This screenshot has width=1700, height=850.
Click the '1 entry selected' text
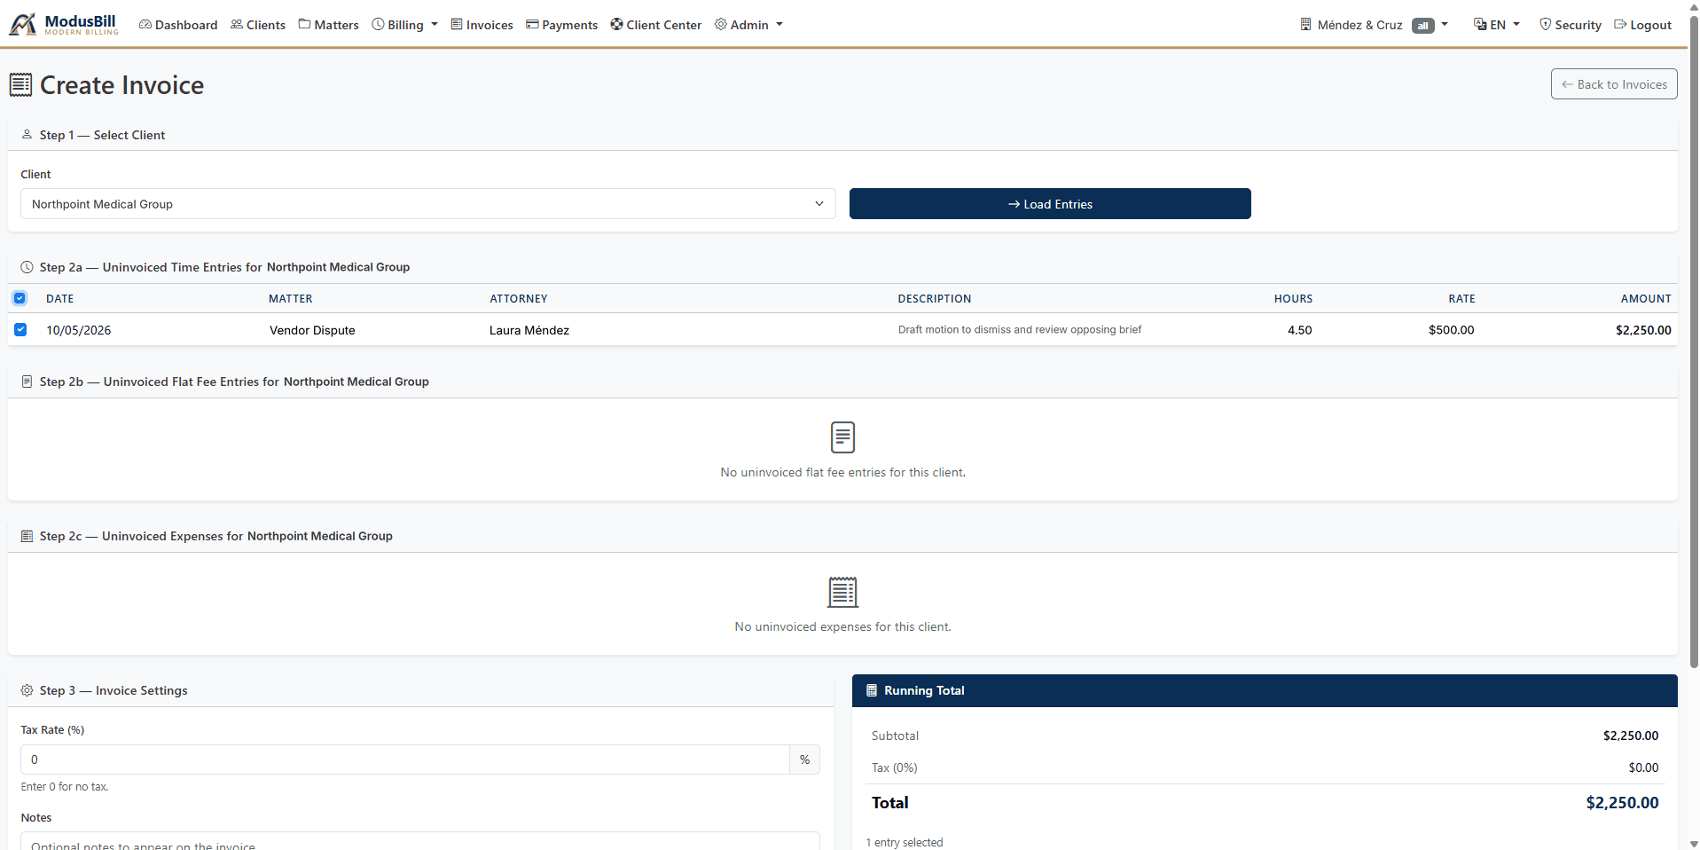click(905, 842)
